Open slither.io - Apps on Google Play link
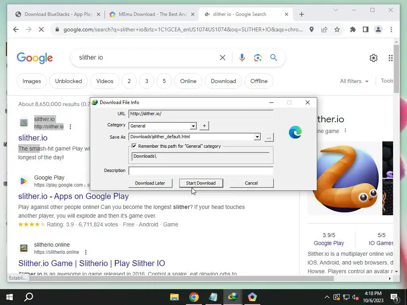This screenshot has width=407, height=305. (74, 196)
